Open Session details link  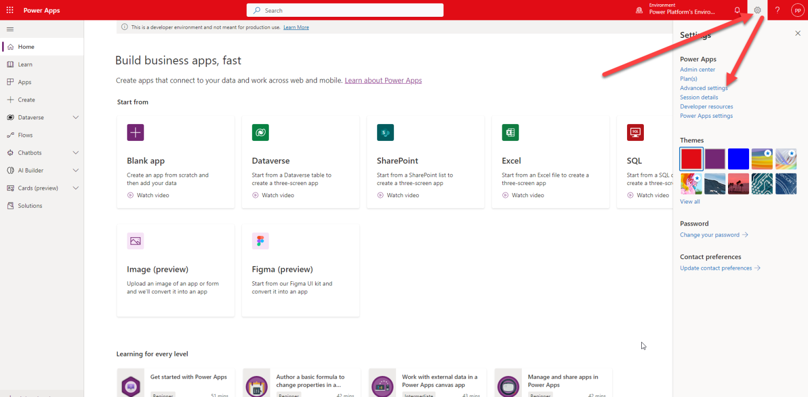(699, 97)
